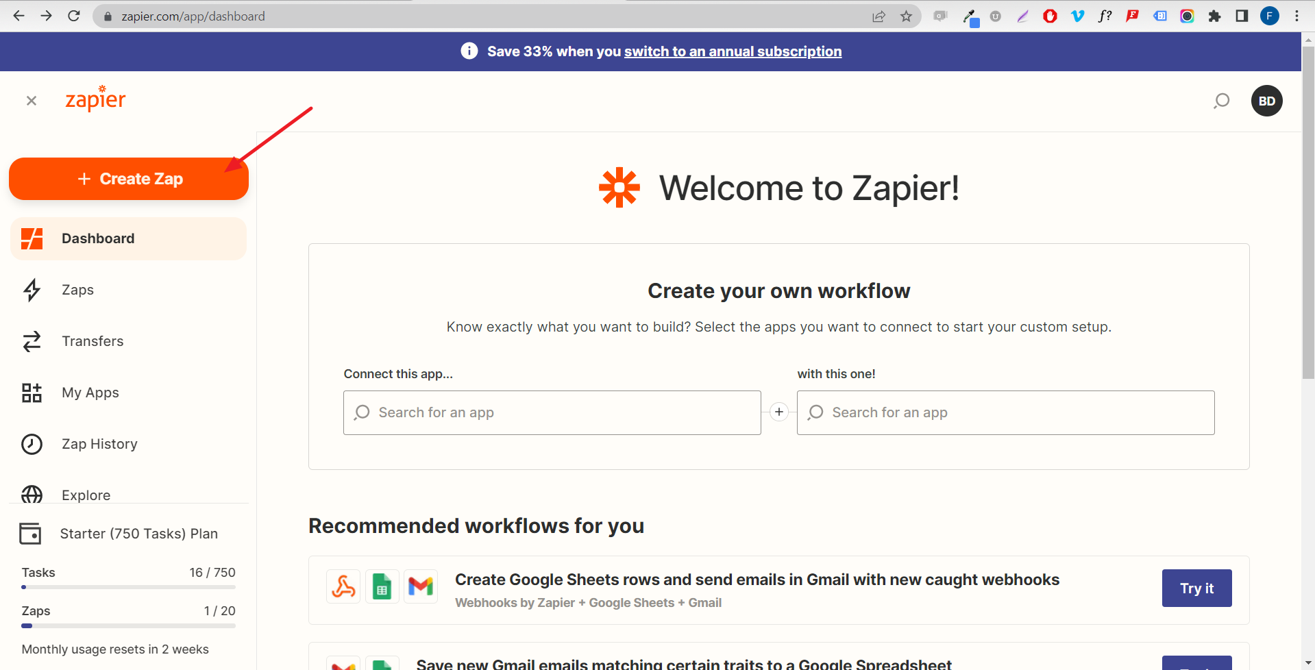
Task: Click 'Save new Gmail emails matching' workflow title
Action: tap(684, 664)
